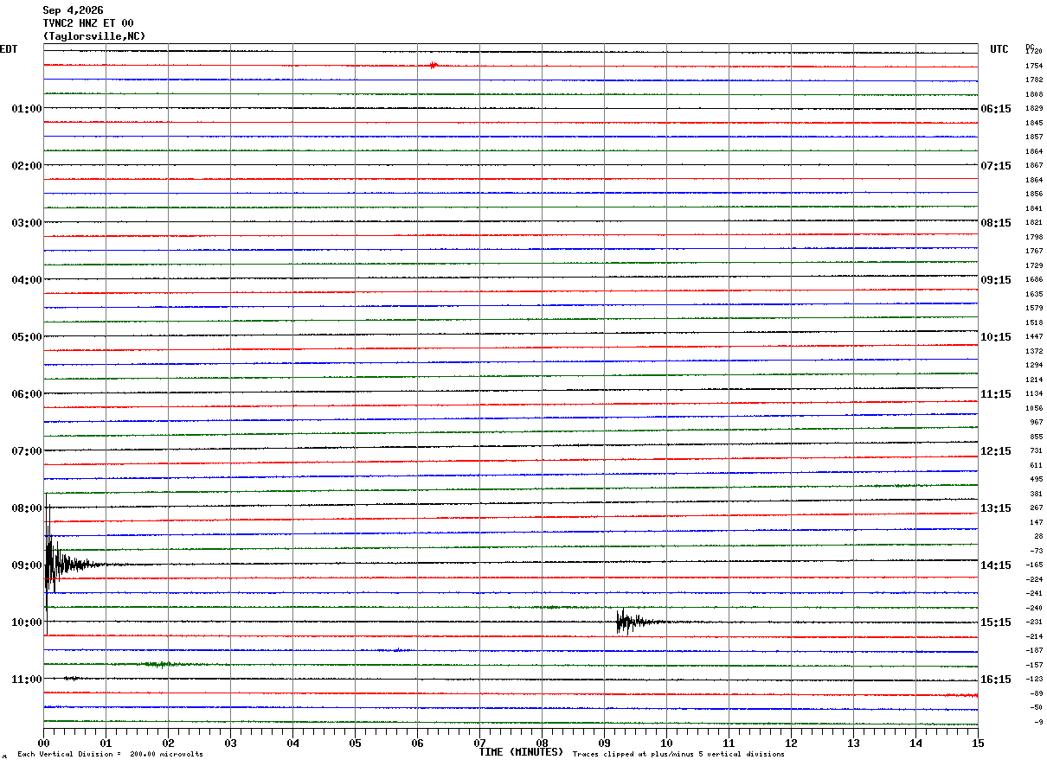Click the 00 minute tick label on axis

click(x=43, y=743)
